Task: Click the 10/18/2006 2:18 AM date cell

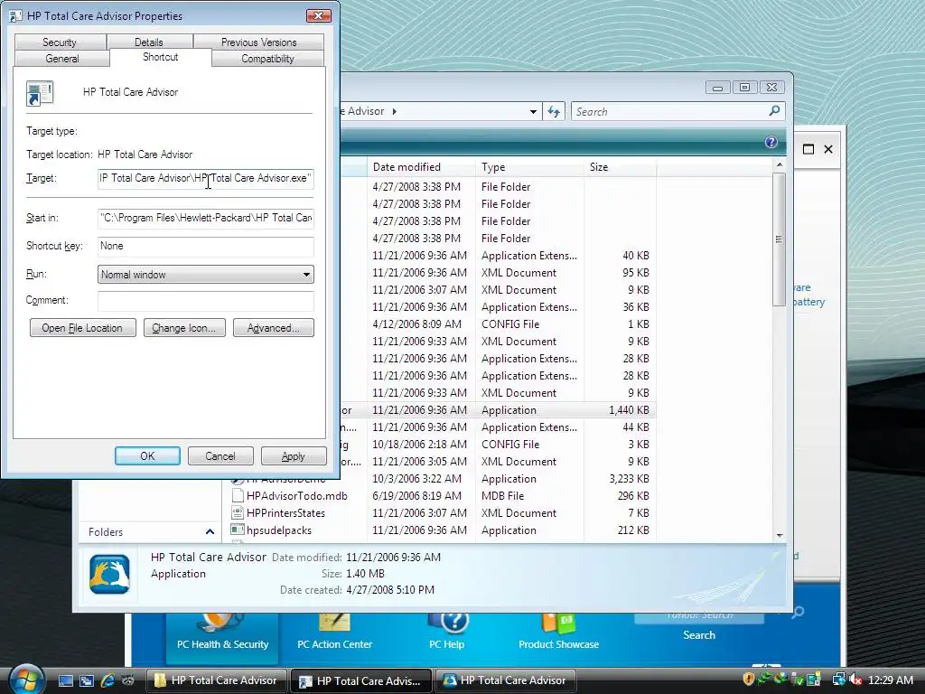Action: pos(419,445)
